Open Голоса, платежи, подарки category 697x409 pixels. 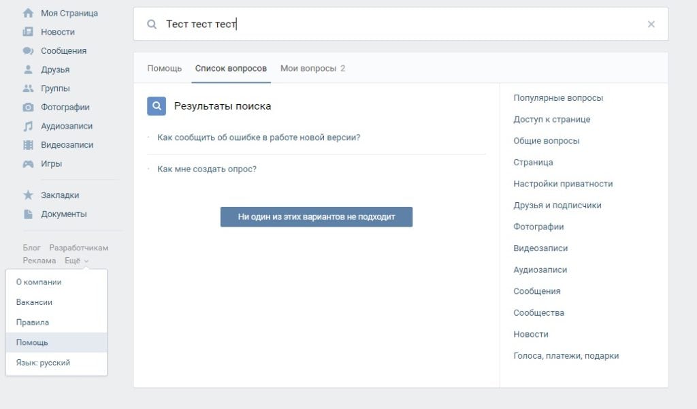pos(566,356)
